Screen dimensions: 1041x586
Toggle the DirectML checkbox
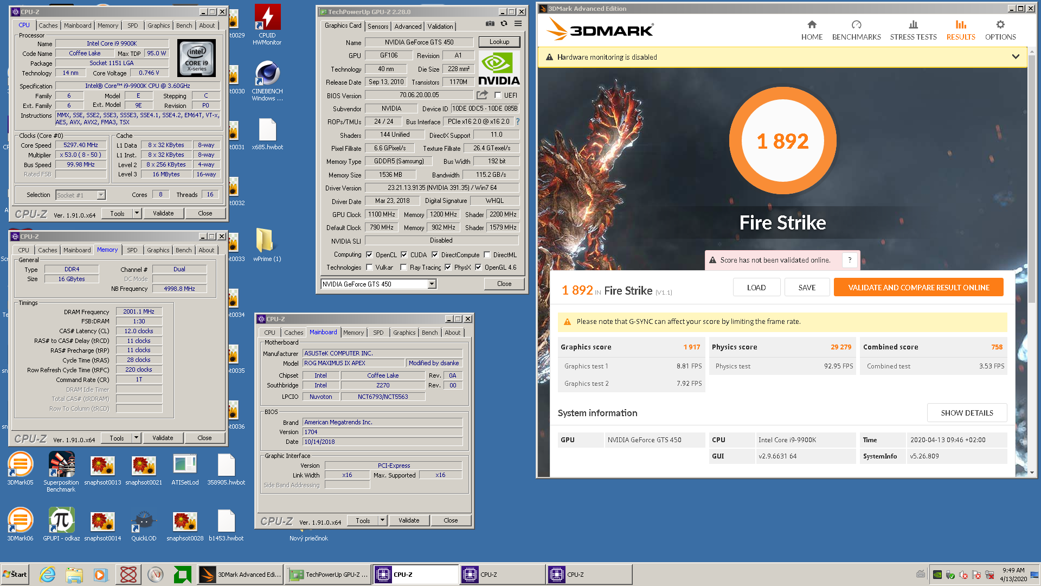487,255
